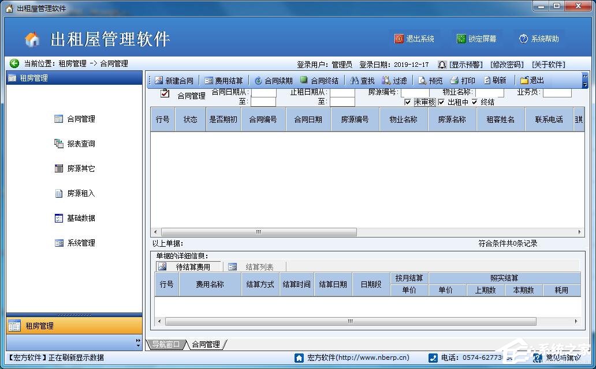
Task: Open the 过滤 filter tool
Action: point(386,81)
